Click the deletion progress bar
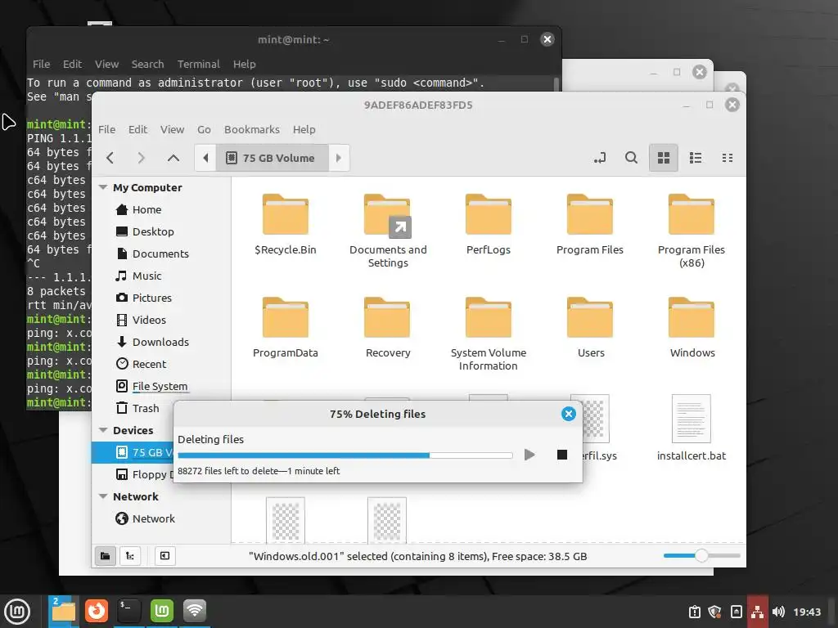 pyautogui.click(x=345, y=455)
